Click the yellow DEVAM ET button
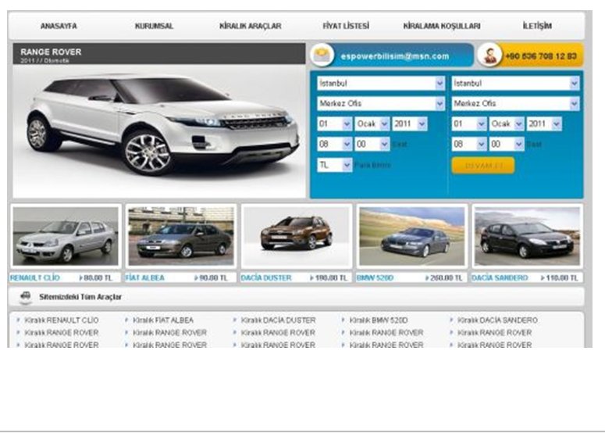This screenshot has height=433, width=605. tap(482, 166)
